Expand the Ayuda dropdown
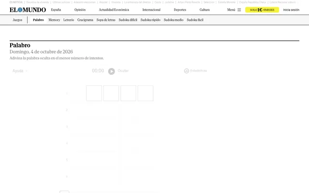This screenshot has height=193, width=309. coord(20,71)
